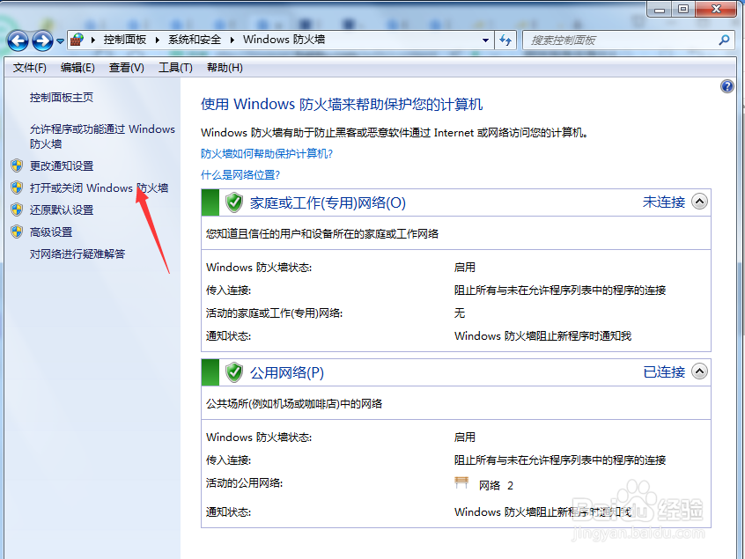Open the 文件(F) menu
Image resolution: width=745 pixels, height=559 pixels.
click(29, 68)
